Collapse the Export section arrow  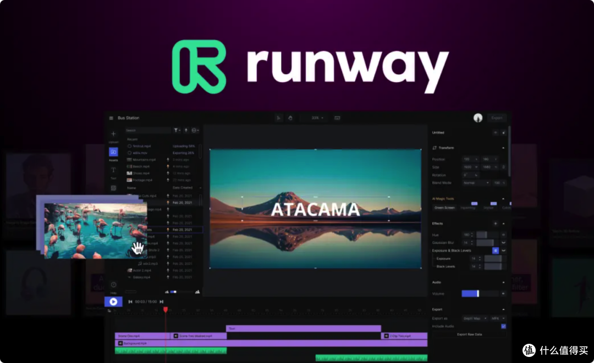[x=503, y=309]
